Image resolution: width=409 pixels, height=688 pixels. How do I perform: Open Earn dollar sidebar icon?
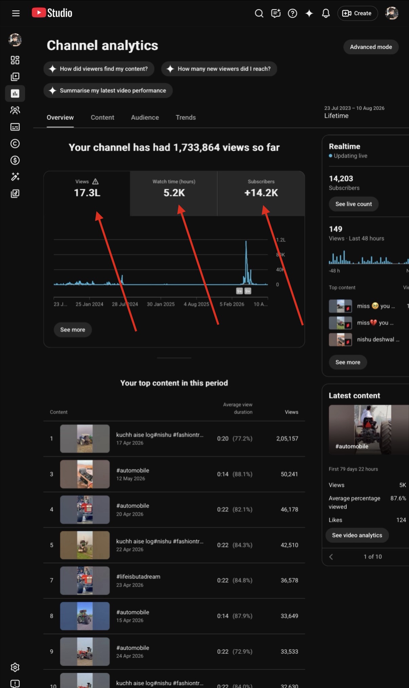tap(15, 160)
